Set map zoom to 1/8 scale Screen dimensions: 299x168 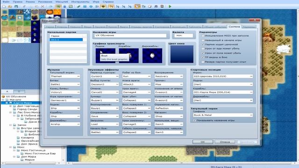[130, 7]
